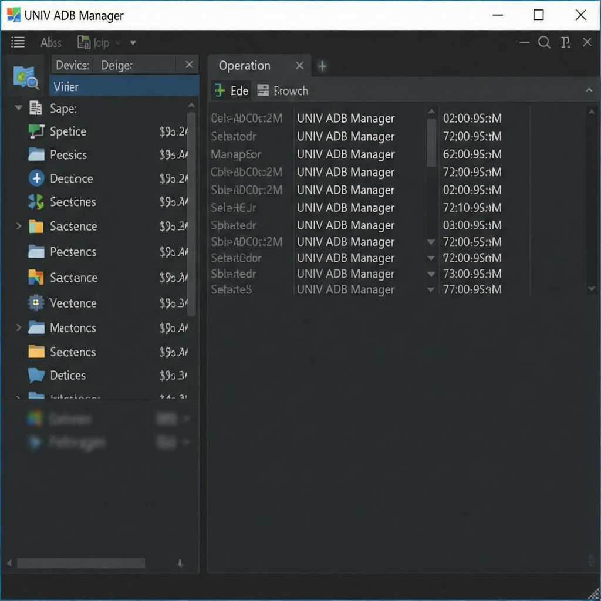
Task: Collapse the Sape tree node
Action: (18, 108)
